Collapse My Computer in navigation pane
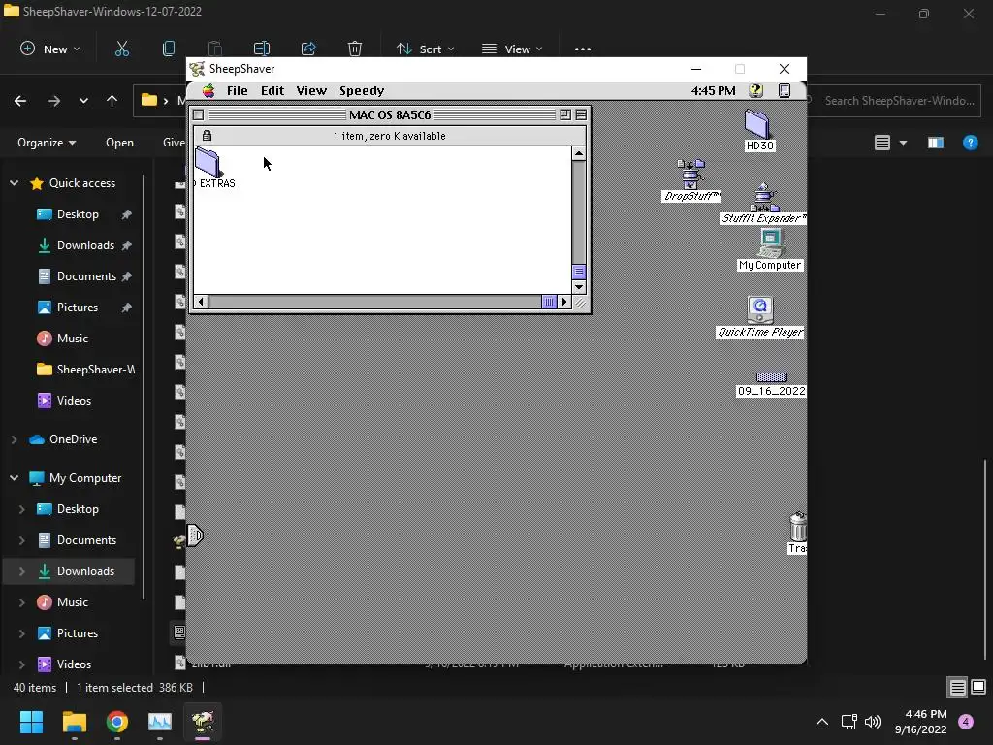Viewport: 993px width, 745px height. coord(14,477)
